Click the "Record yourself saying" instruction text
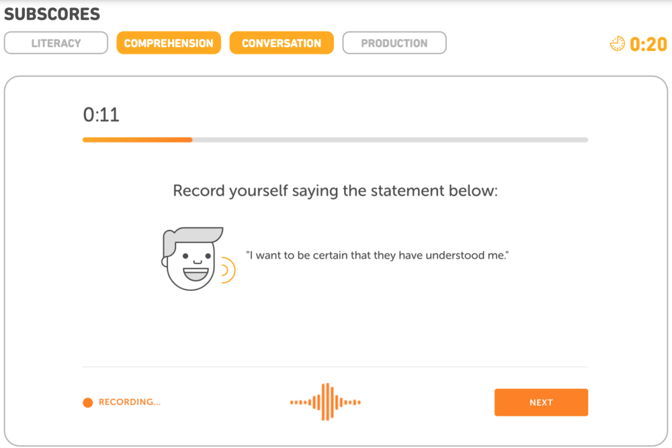Screen dimensions: 672x448 pos(335,191)
